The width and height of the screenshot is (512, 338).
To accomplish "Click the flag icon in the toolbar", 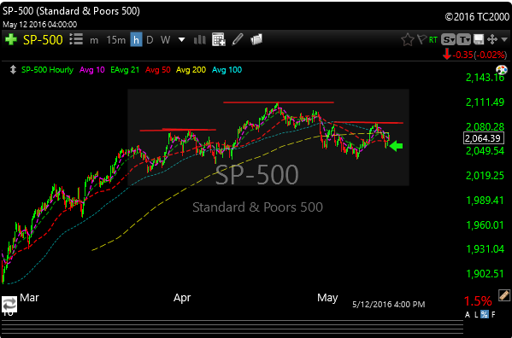I will pyautogui.click(x=421, y=39).
